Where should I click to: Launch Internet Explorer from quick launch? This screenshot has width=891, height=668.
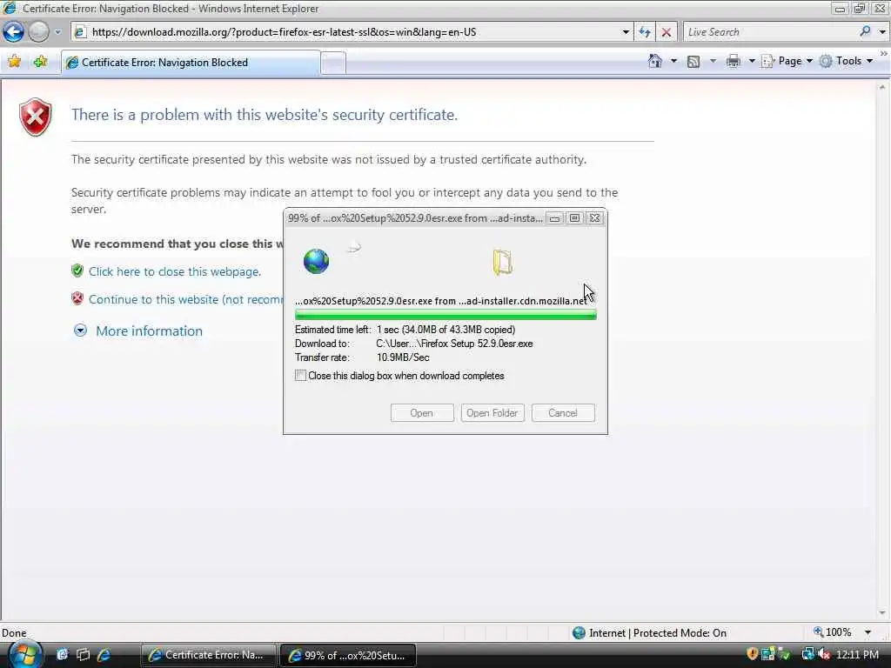pyautogui.click(x=104, y=654)
